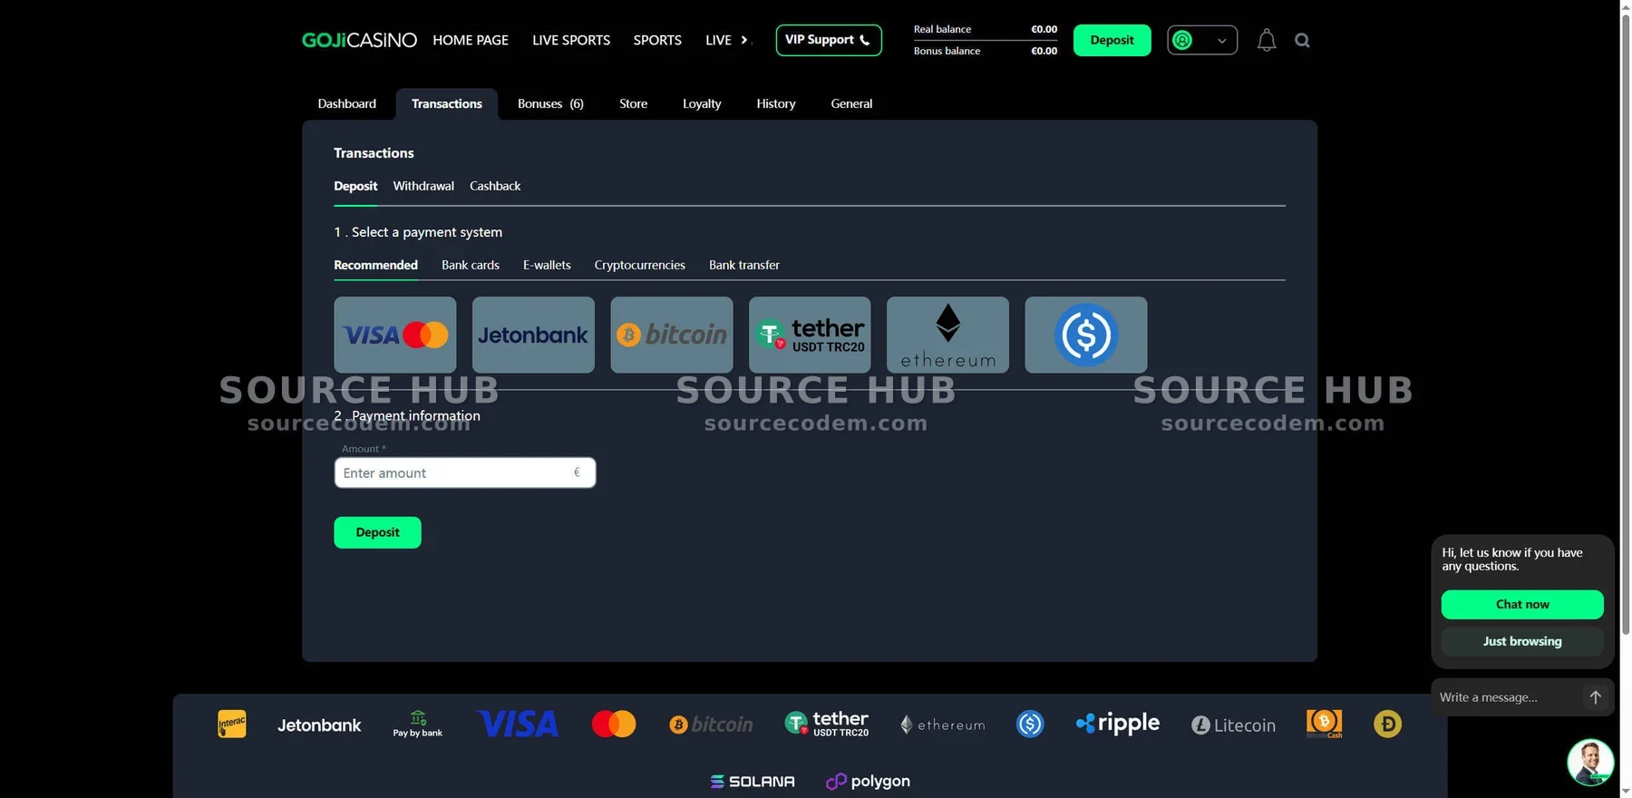Switch to the Cashback sub-tab
This screenshot has height=798, width=1632.
click(495, 186)
